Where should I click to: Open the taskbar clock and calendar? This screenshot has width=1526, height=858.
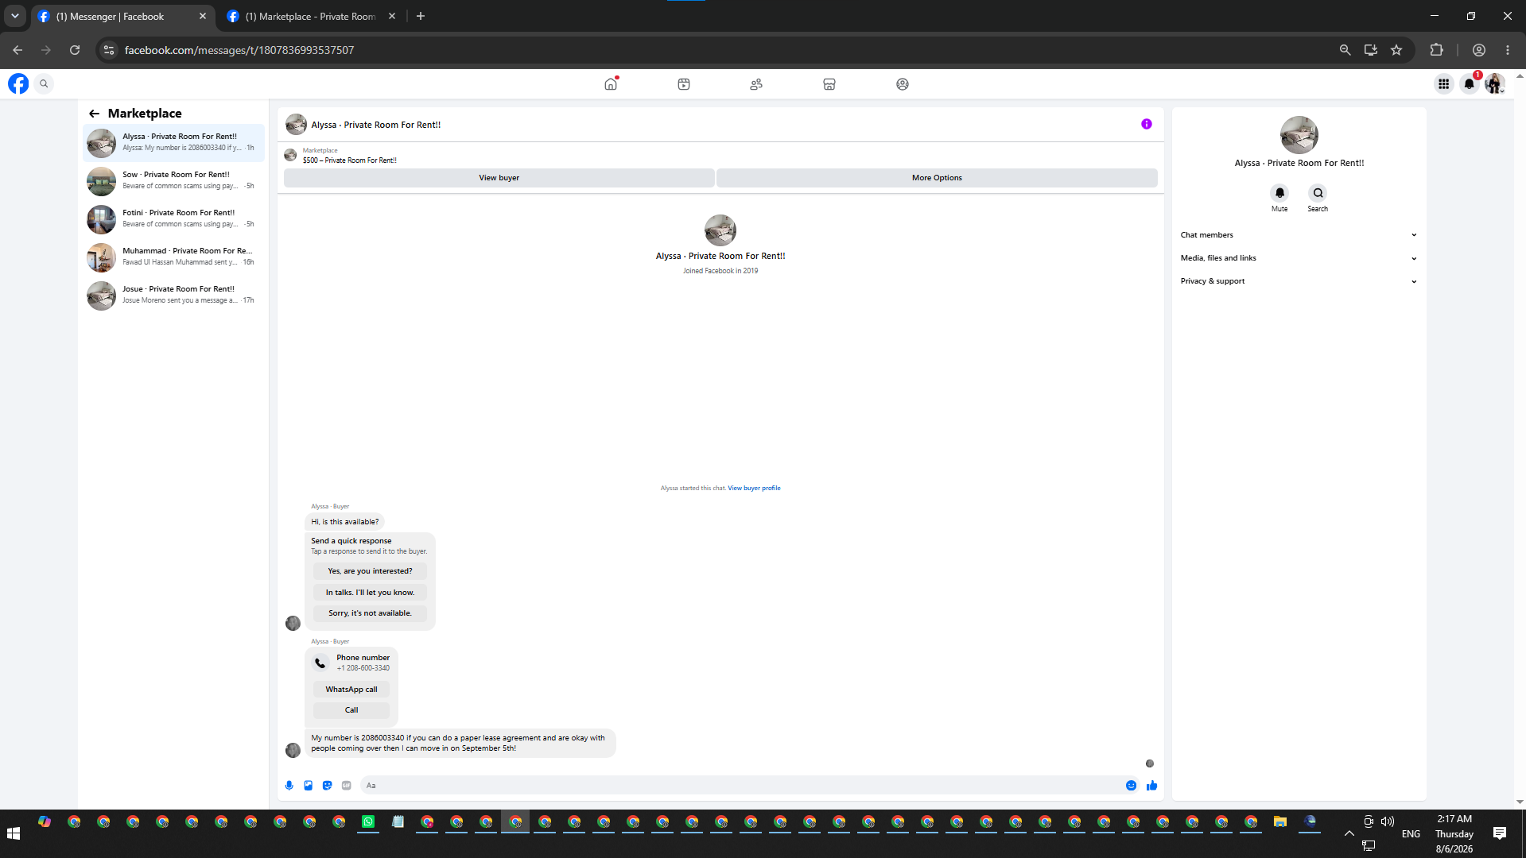pos(1454,833)
